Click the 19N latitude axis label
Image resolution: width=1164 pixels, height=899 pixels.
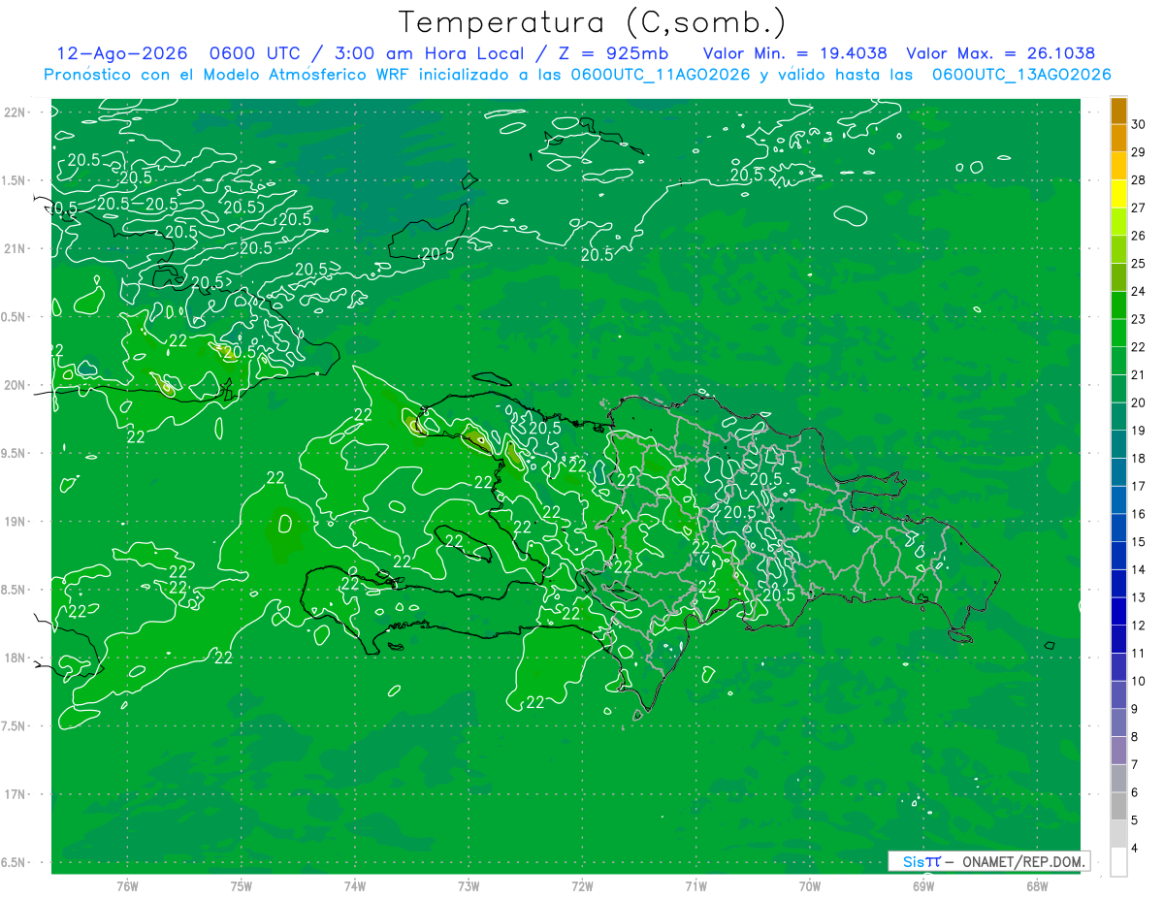[14, 522]
